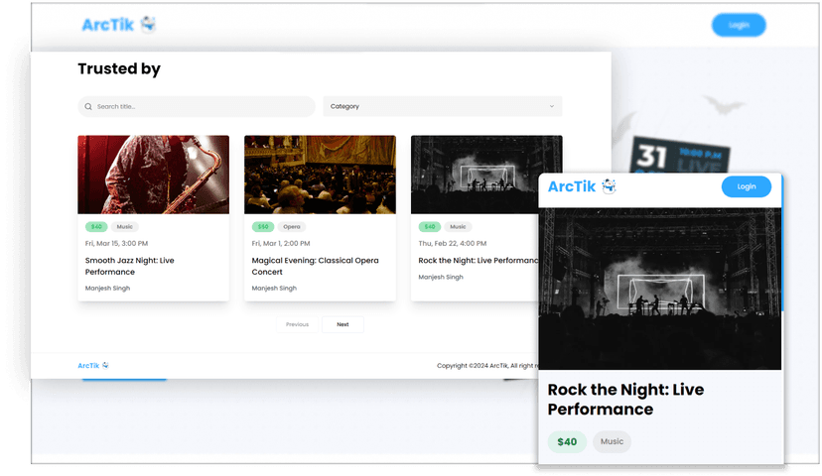Open the Classical Opera Concert thumbnail
Screen dimensions: 822x476
pyautogui.click(x=320, y=175)
